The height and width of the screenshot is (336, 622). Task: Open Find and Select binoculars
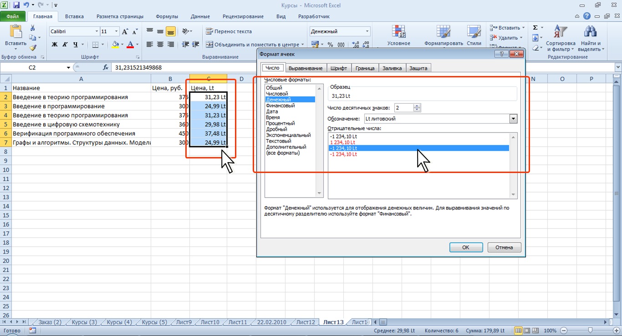coord(590,32)
